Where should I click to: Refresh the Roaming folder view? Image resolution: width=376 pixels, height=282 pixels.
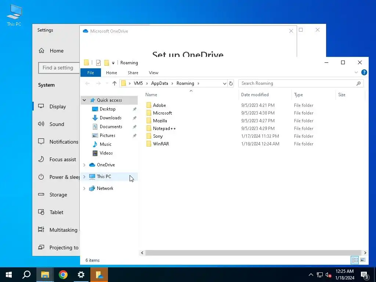[x=231, y=83]
